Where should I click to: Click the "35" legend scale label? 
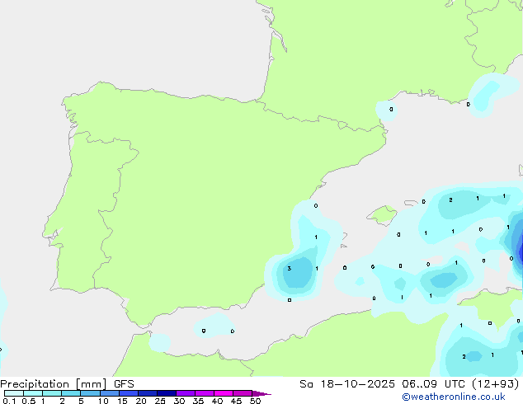(x=198, y=401)
